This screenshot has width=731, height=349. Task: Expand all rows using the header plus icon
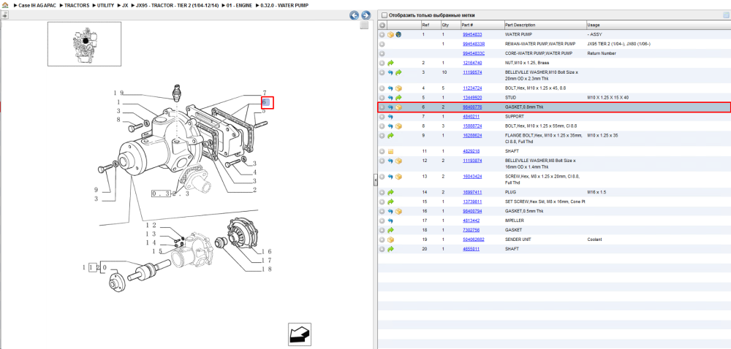click(382, 25)
